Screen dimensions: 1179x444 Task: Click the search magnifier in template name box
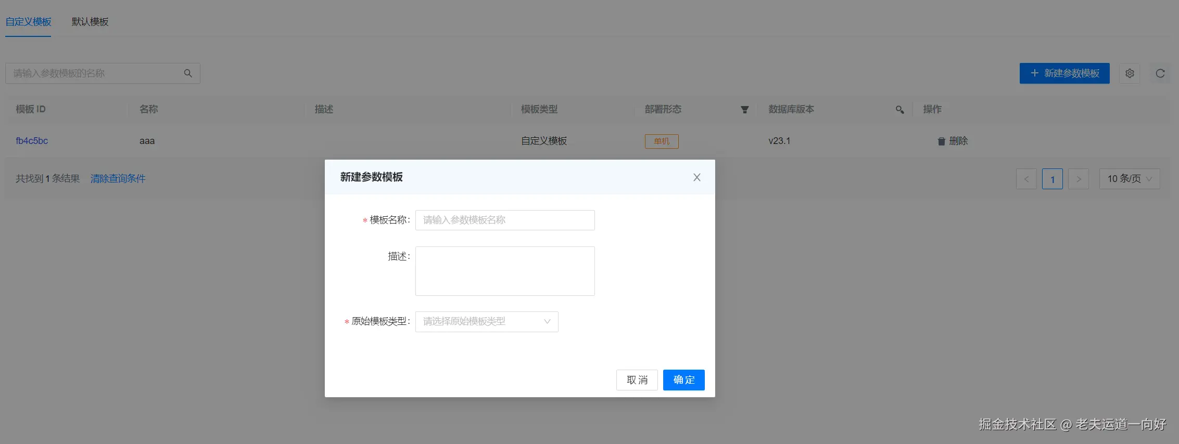click(x=188, y=73)
